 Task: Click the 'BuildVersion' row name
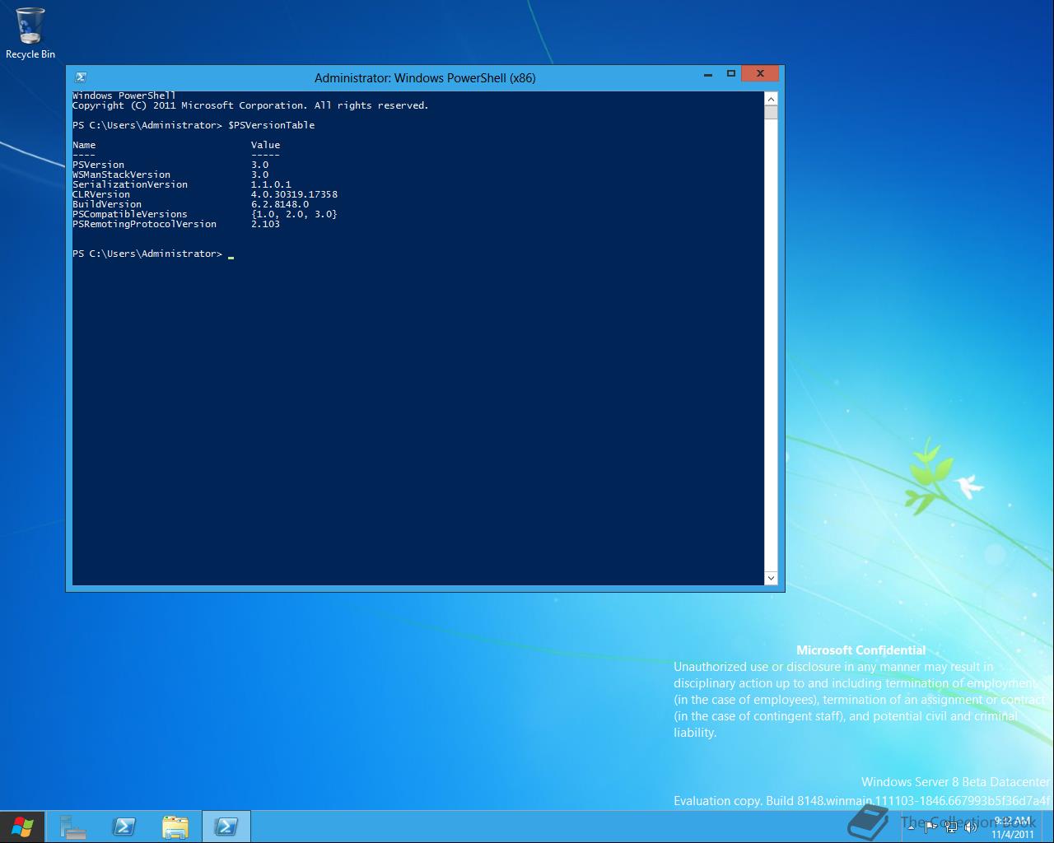pos(107,204)
